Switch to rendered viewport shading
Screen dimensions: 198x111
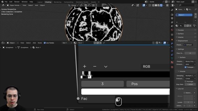coord(161,5)
